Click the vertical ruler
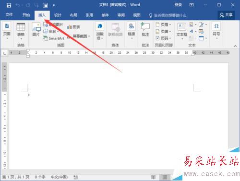 4,116
